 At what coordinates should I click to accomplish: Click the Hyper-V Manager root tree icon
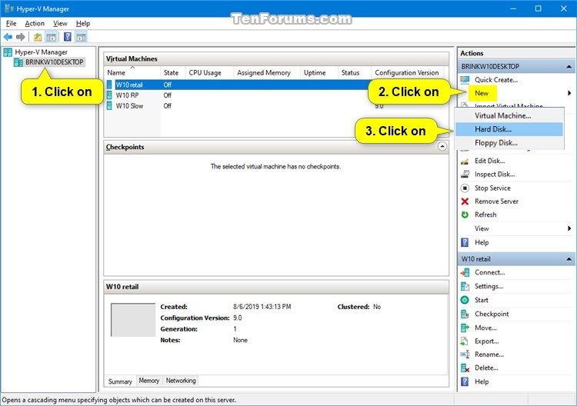(8, 52)
